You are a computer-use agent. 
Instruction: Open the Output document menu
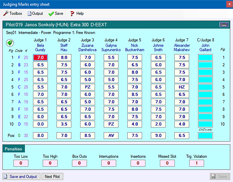pos(35,13)
